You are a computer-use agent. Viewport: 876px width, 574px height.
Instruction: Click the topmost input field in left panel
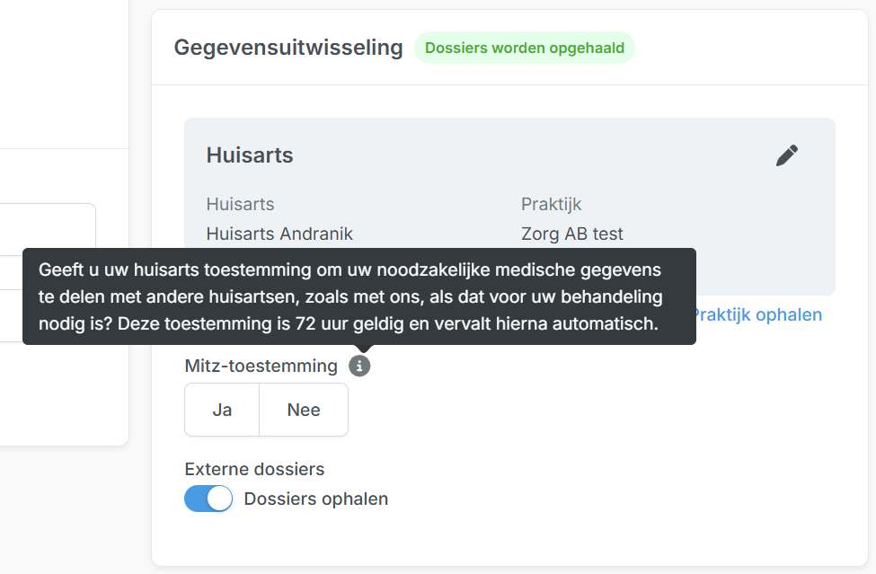[x=47, y=228]
